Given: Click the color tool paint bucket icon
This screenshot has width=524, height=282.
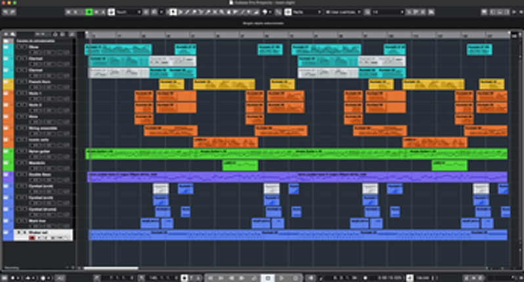Looking at the screenshot, I should (265, 12).
